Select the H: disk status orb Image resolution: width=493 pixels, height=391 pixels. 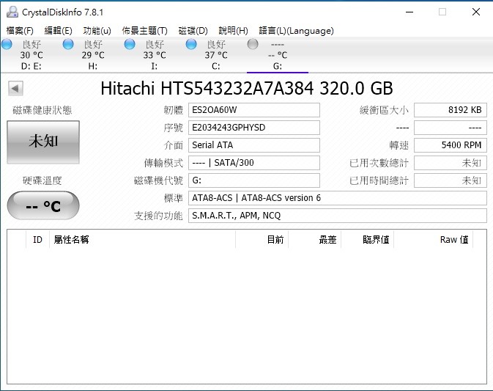tap(68, 44)
